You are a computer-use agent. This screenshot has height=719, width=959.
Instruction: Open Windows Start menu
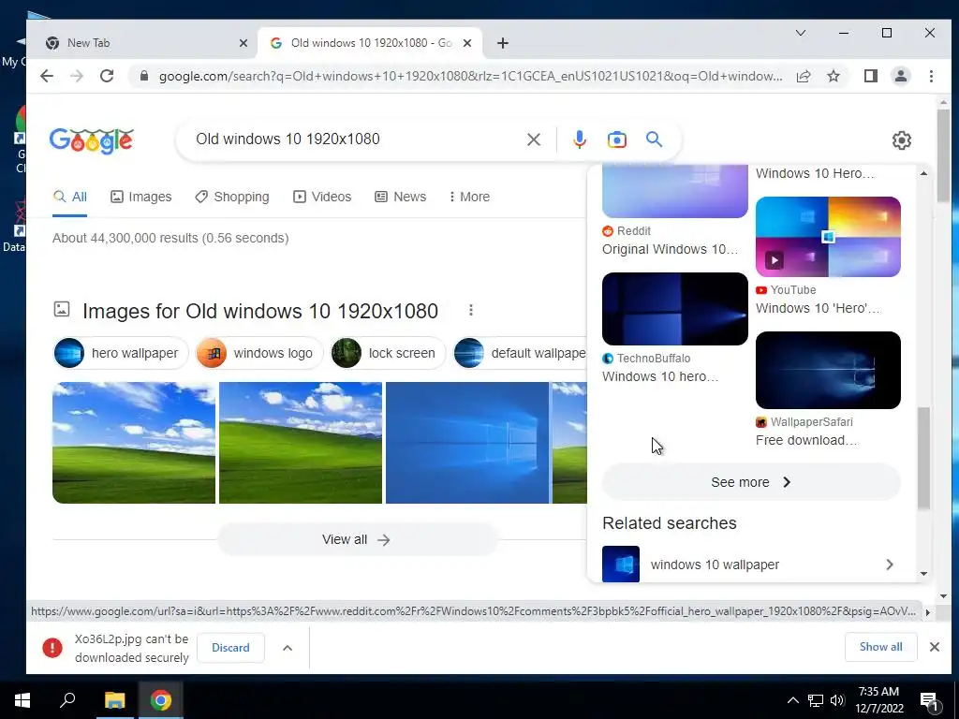[22, 700]
